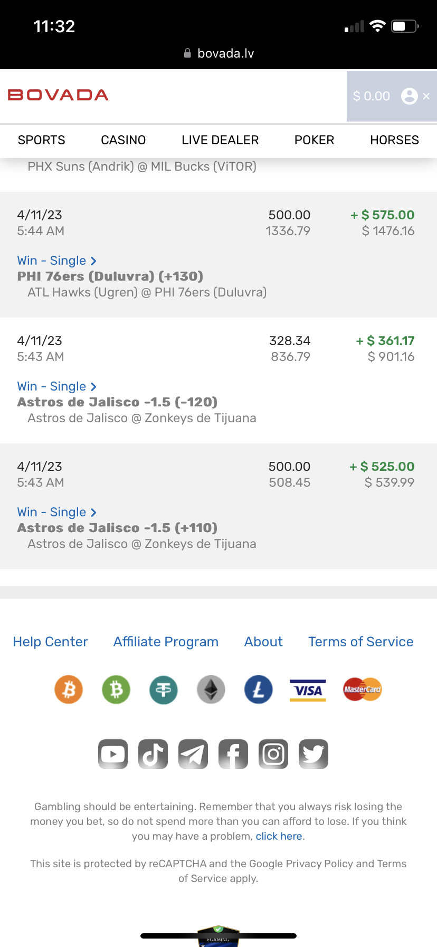This screenshot has height=947, width=437.
Task: Tap the Bitcoin payment icon
Action: point(69,690)
